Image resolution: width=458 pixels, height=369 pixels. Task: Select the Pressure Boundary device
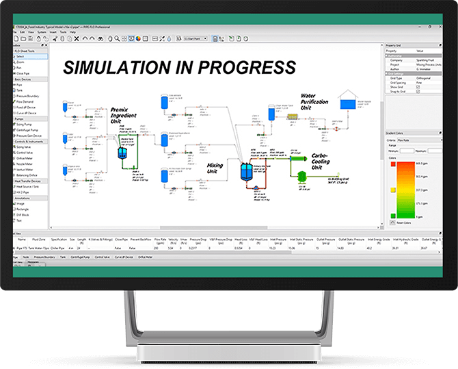coord(36,96)
